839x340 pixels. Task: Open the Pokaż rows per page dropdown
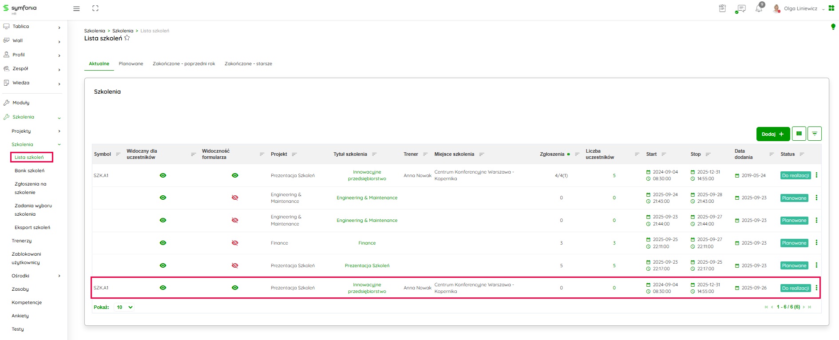pyautogui.click(x=124, y=307)
